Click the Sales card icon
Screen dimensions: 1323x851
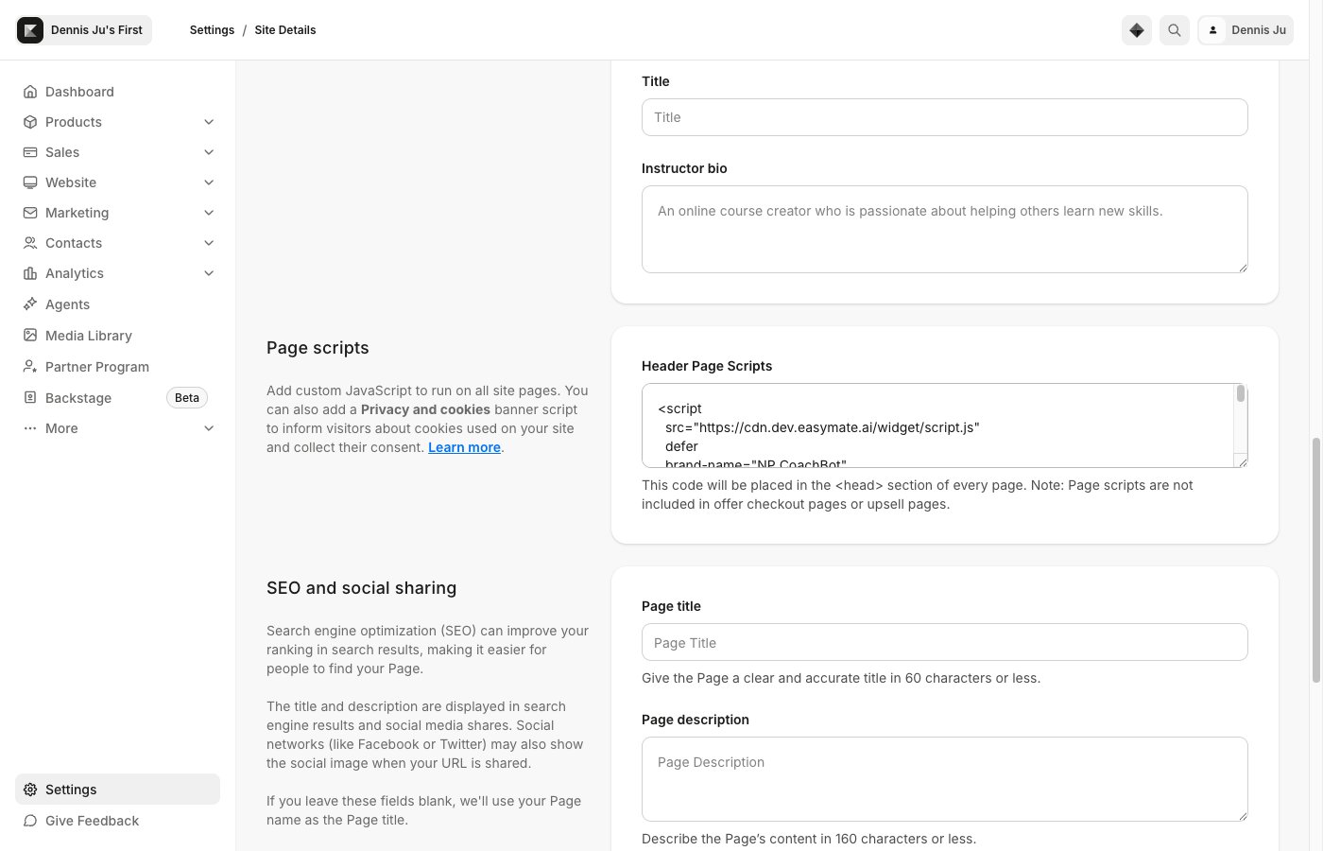30,152
